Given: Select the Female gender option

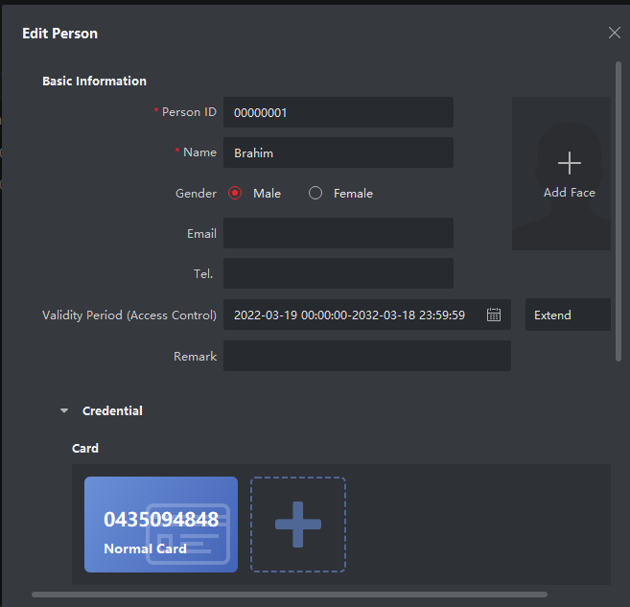Looking at the screenshot, I should click(x=315, y=193).
